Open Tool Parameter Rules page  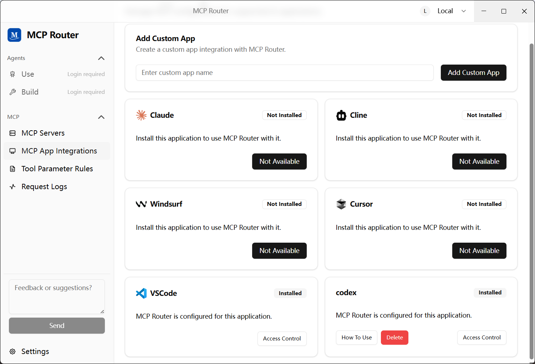[x=57, y=169]
